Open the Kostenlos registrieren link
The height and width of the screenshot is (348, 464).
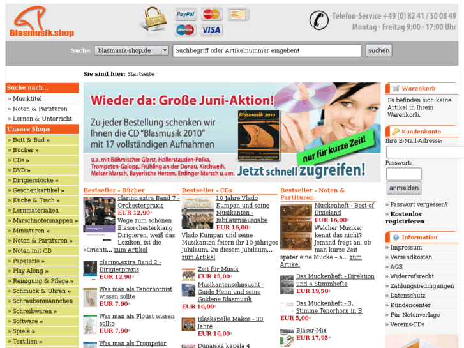(x=405, y=218)
